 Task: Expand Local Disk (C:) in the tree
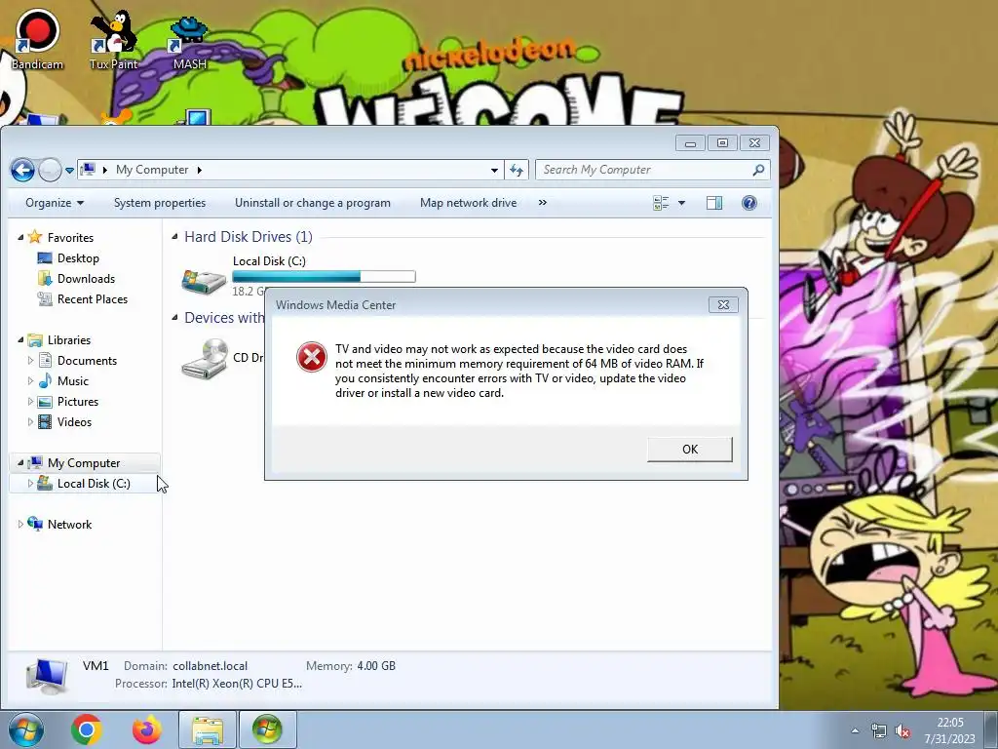(x=30, y=484)
